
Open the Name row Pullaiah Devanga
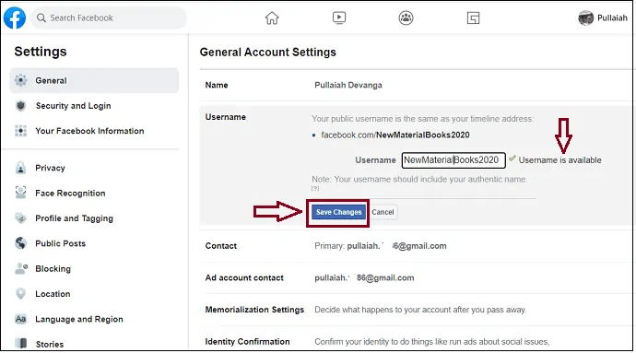[416, 85]
